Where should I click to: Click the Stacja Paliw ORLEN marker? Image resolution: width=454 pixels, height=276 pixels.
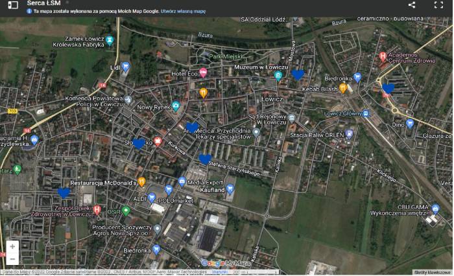point(349,134)
